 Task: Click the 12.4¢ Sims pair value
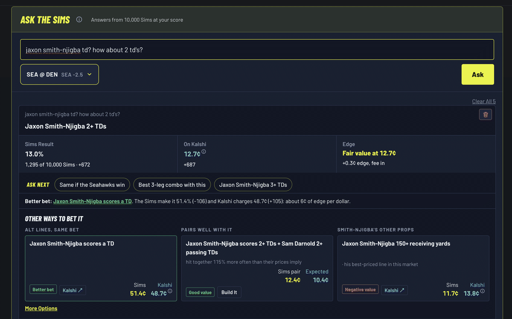[x=293, y=280]
